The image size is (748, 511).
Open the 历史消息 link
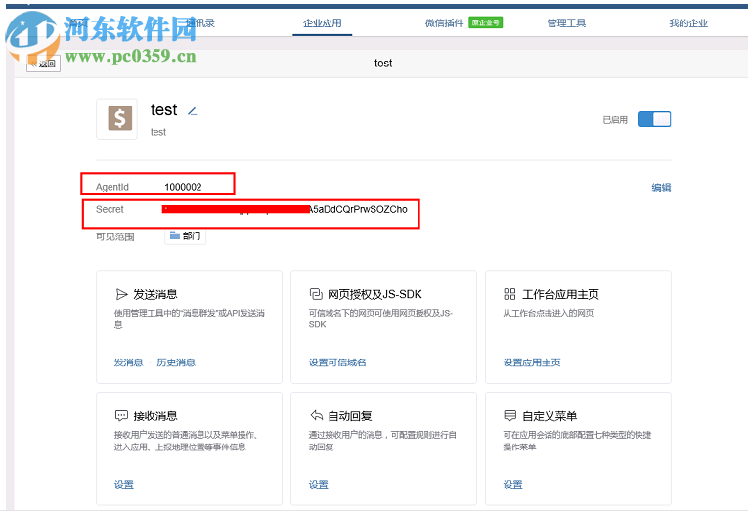coord(176,362)
